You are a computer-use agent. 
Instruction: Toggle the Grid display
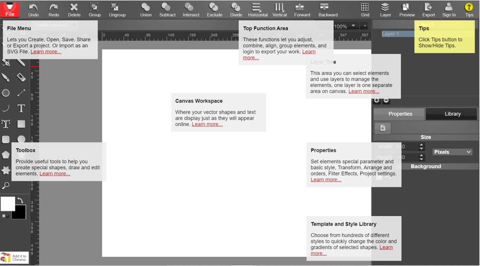pos(365,10)
